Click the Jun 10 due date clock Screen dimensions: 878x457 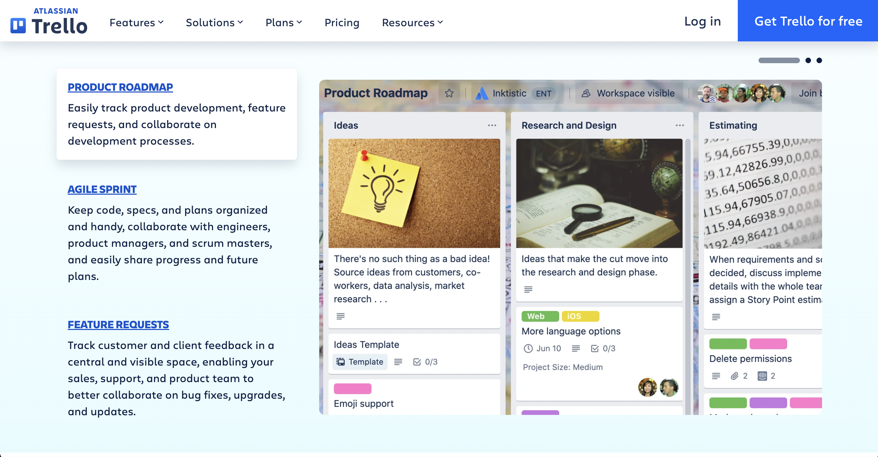(x=528, y=349)
